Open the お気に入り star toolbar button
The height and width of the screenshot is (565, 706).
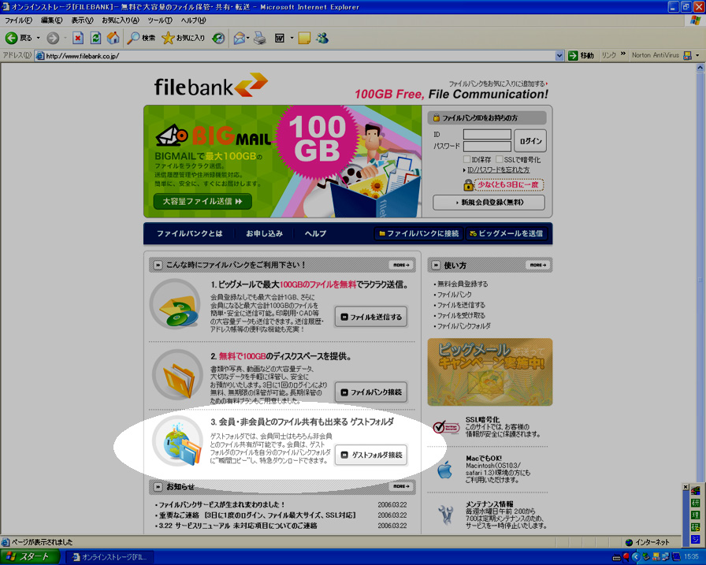(x=184, y=39)
